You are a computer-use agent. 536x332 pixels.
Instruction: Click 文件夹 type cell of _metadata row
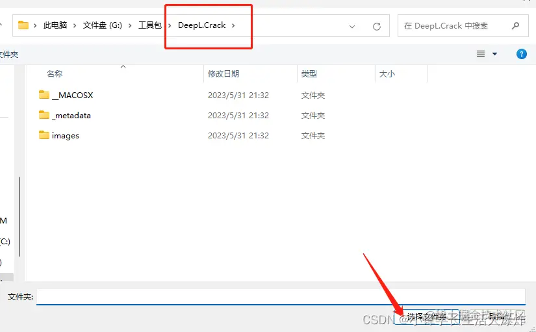(313, 115)
